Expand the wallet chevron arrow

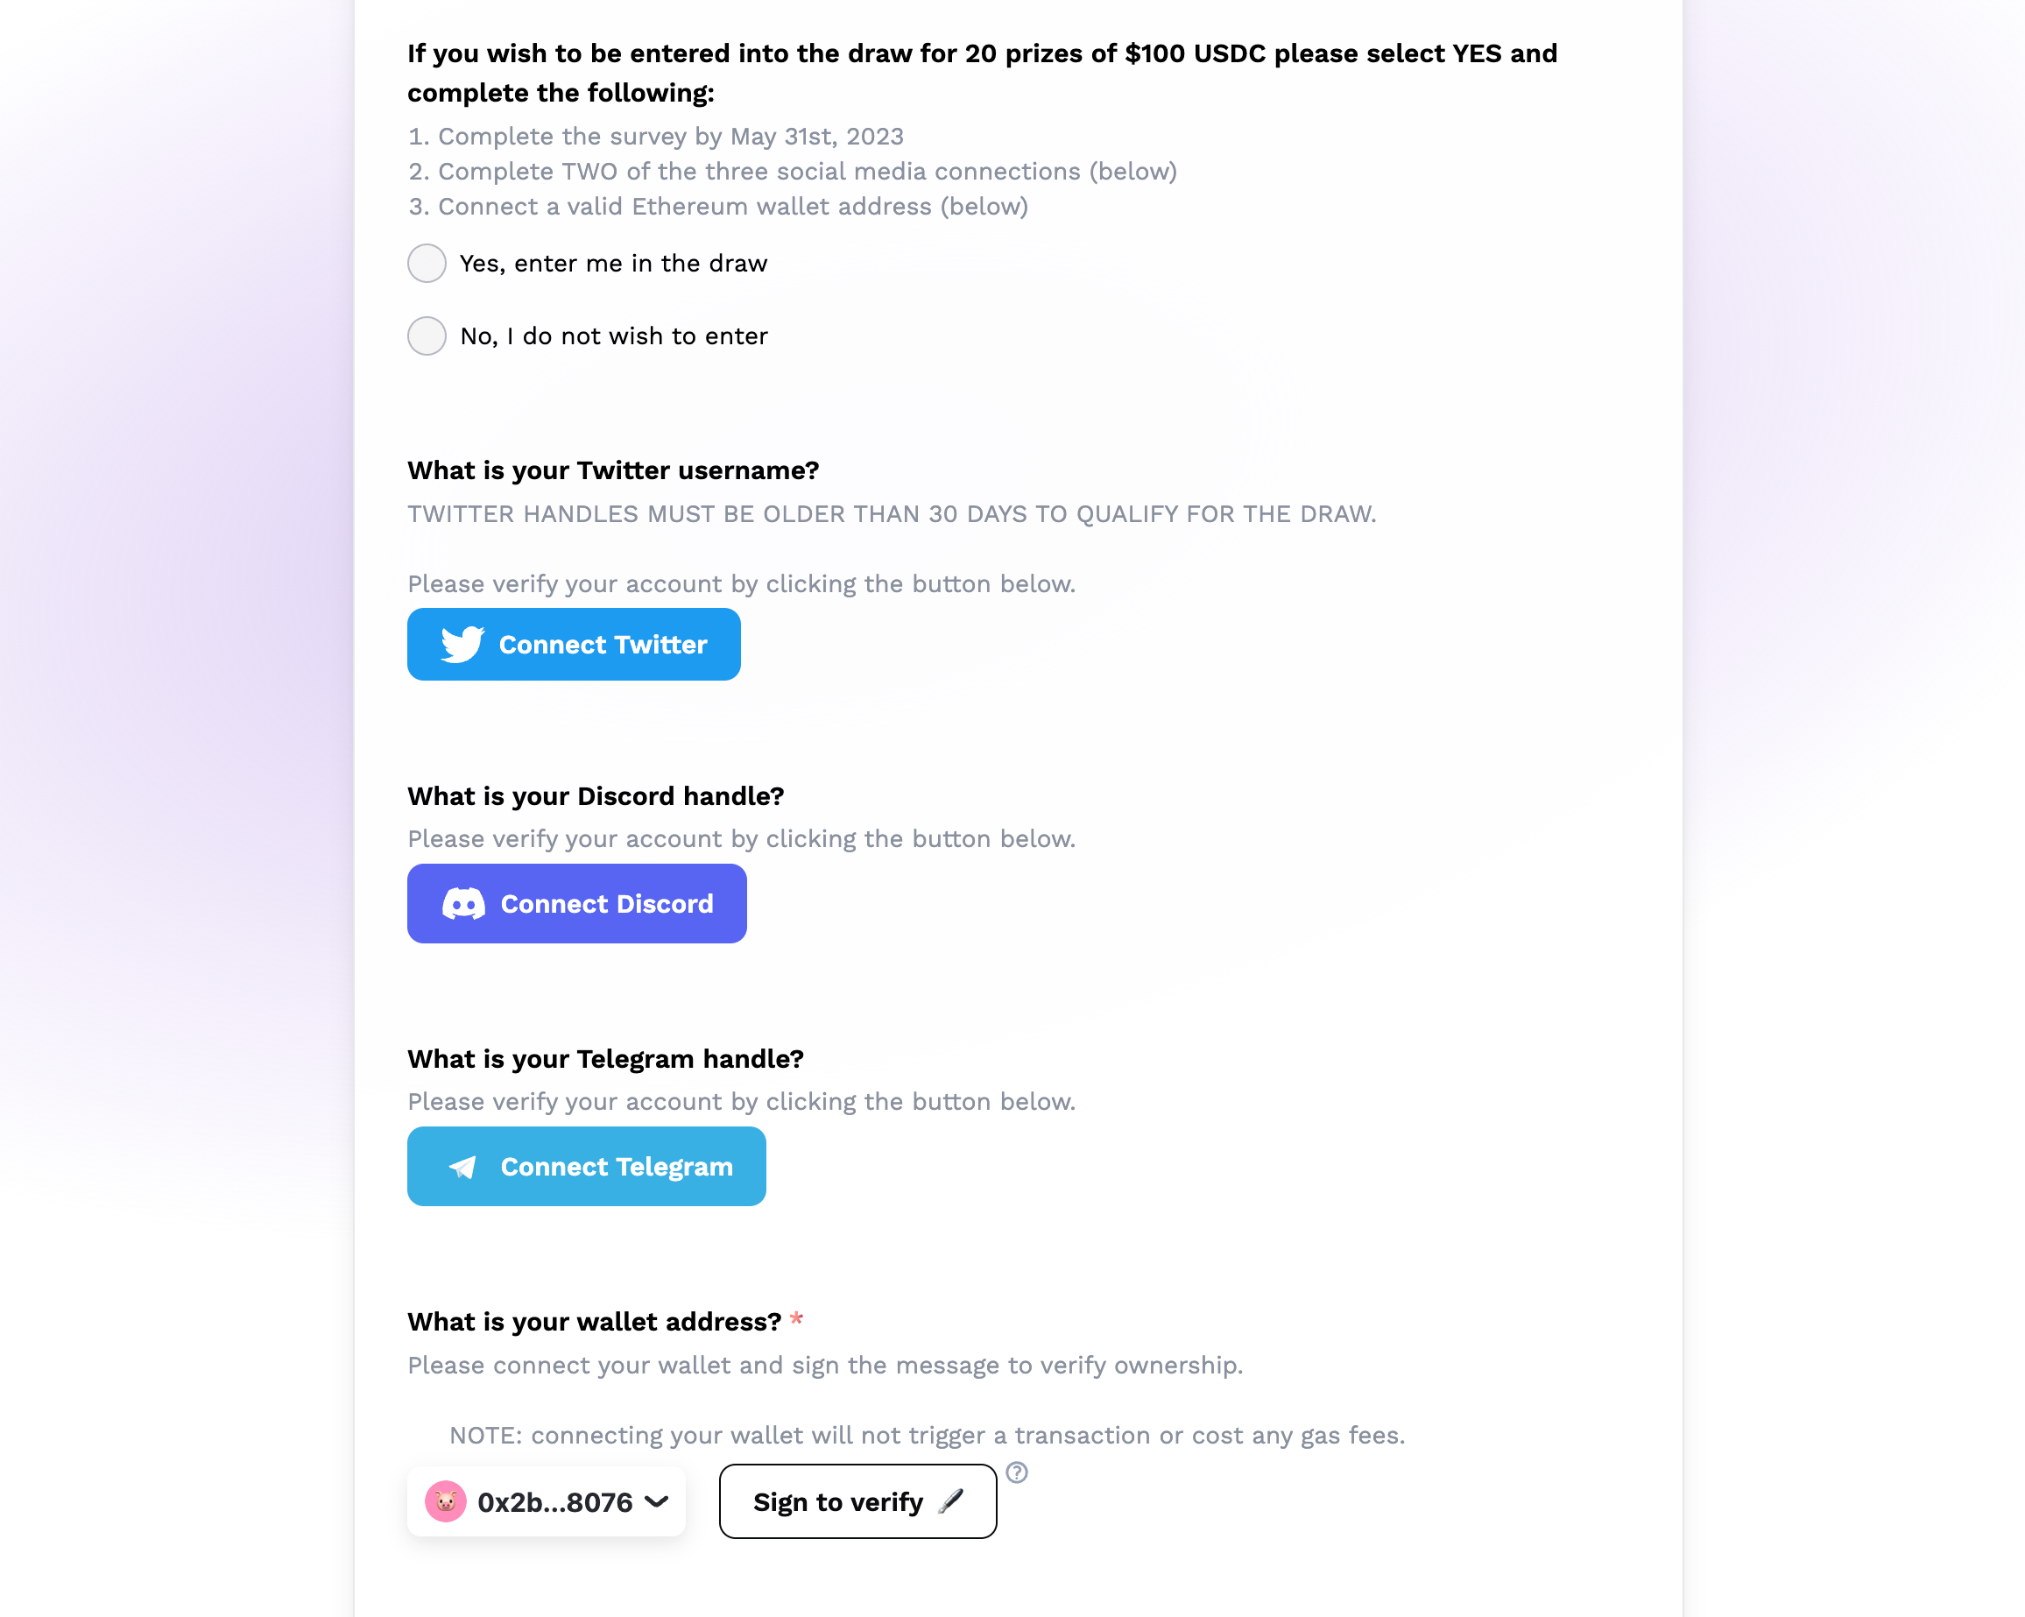tap(658, 1501)
